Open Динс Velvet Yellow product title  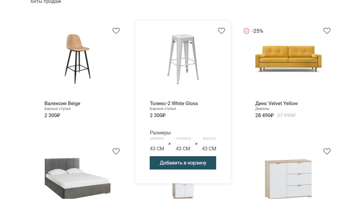277,104
